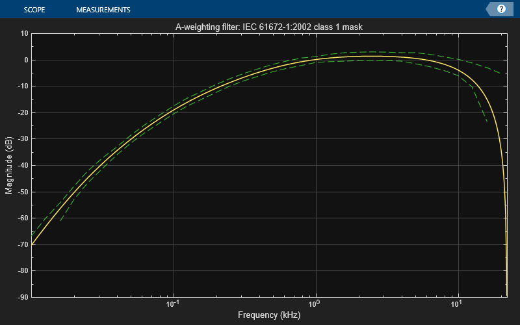Switch to the SCOPE tab
The width and height of the screenshot is (520, 325).
(34, 10)
